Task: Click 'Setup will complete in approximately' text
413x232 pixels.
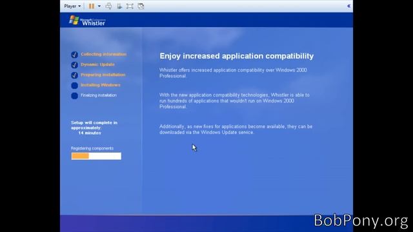Action: pyautogui.click(x=94, y=125)
